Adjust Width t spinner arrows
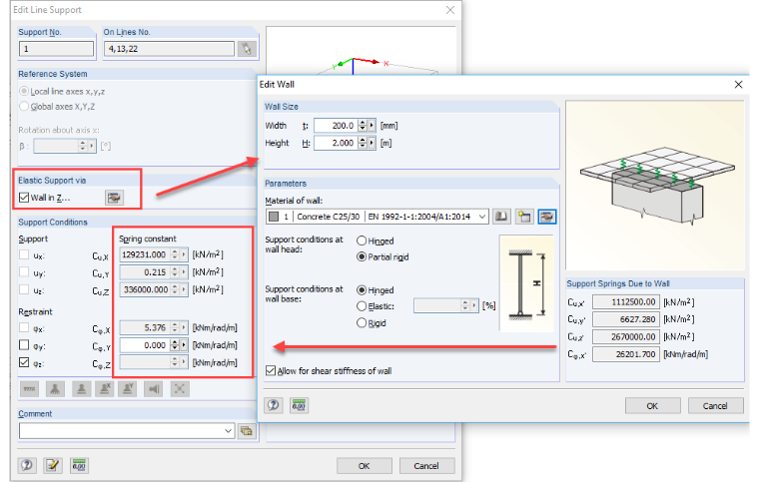Screen dimensions: 759x482 pyautogui.click(x=363, y=126)
